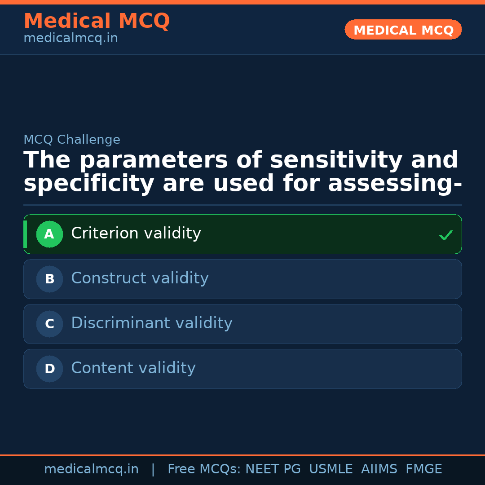The height and width of the screenshot is (485, 485).
Task: Click the Medical MCQ header title
Action: coord(97,21)
